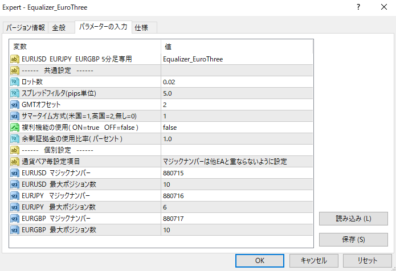The height and width of the screenshot is (271, 396).
Task: Click the icon beside EURUSD マジックナンバー
Action: pos(15,173)
